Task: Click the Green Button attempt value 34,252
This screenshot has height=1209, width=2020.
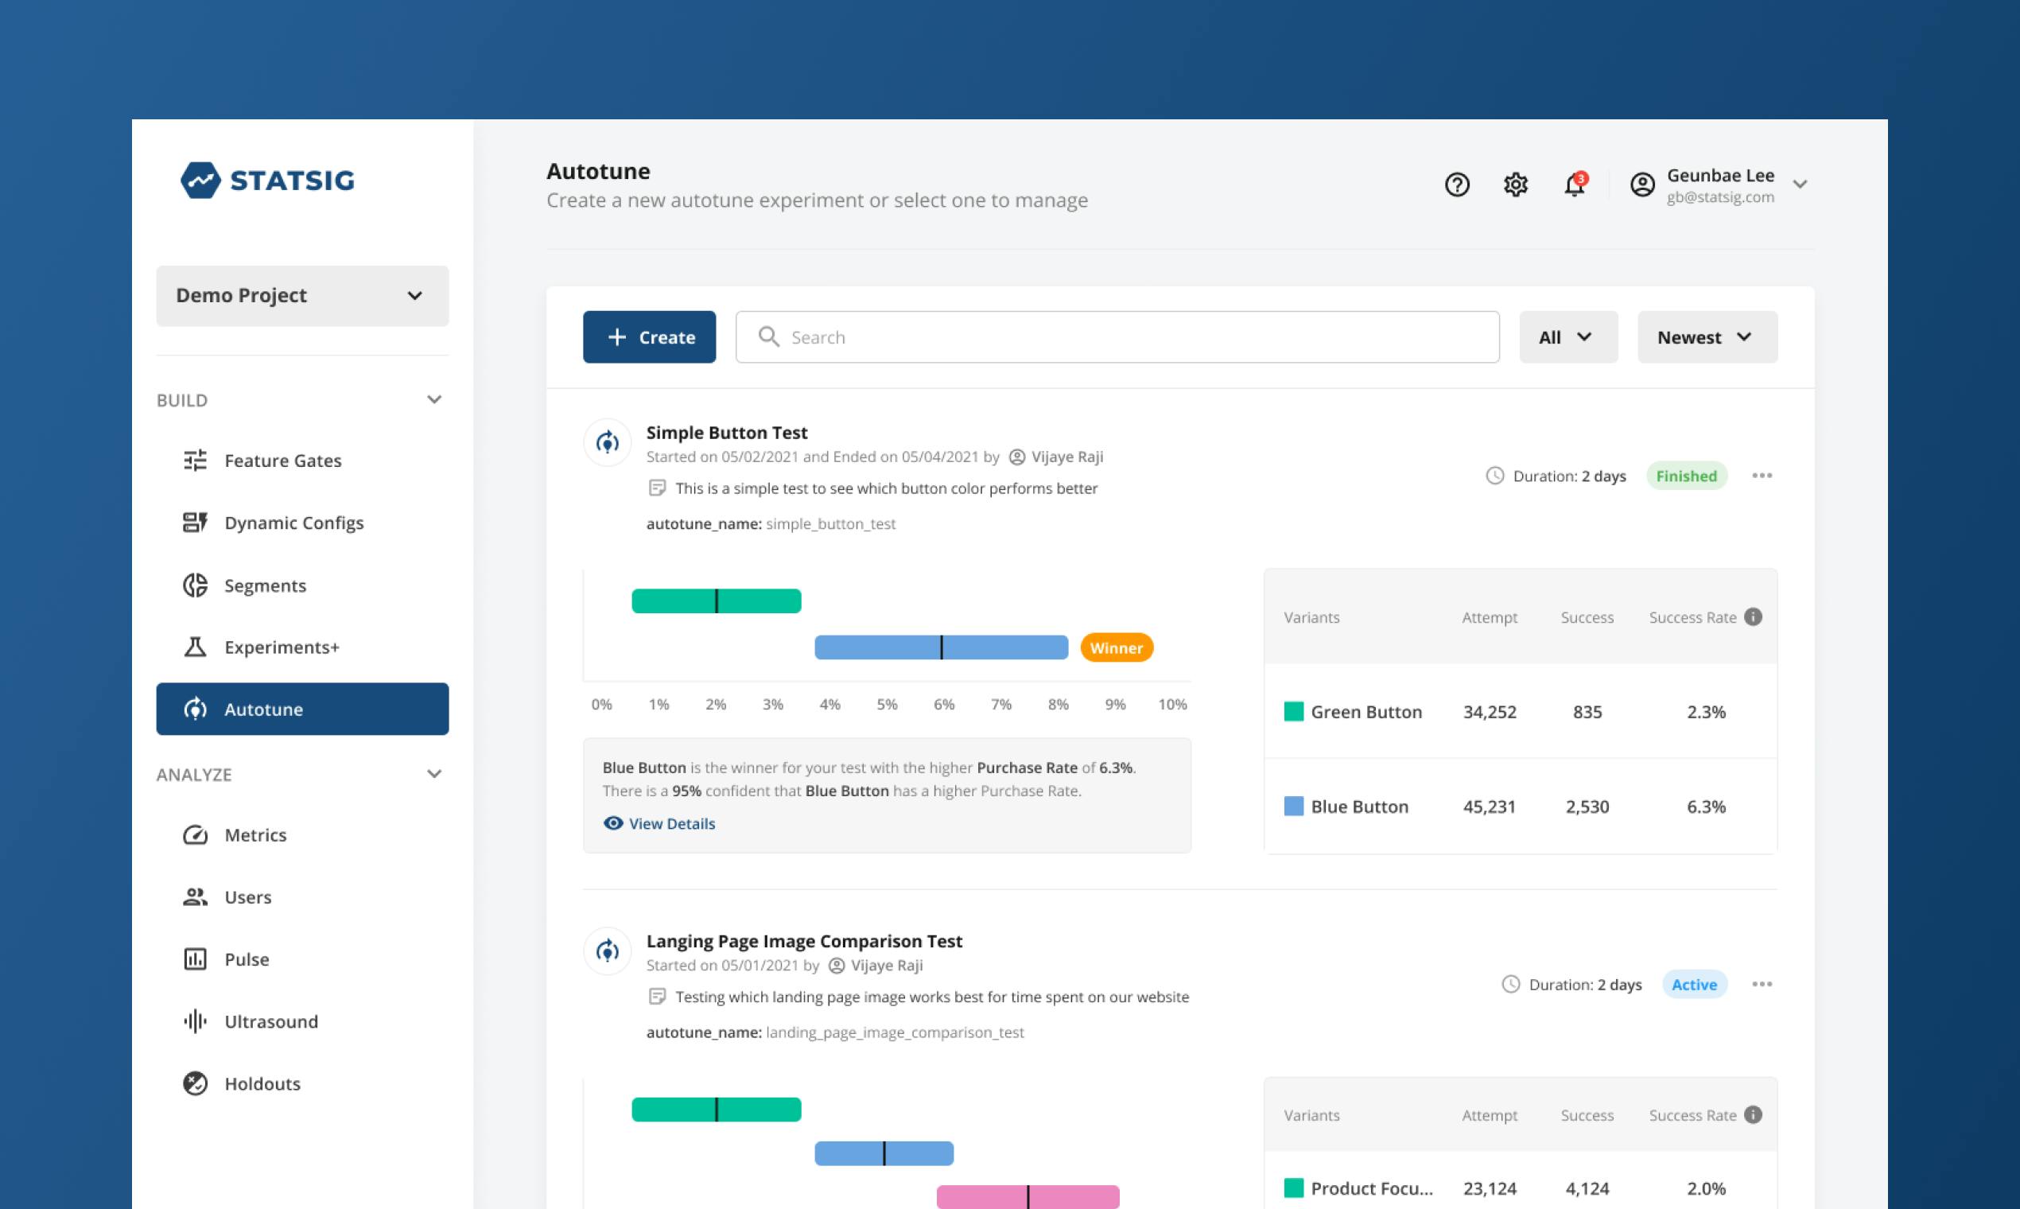Action: click(x=1489, y=711)
